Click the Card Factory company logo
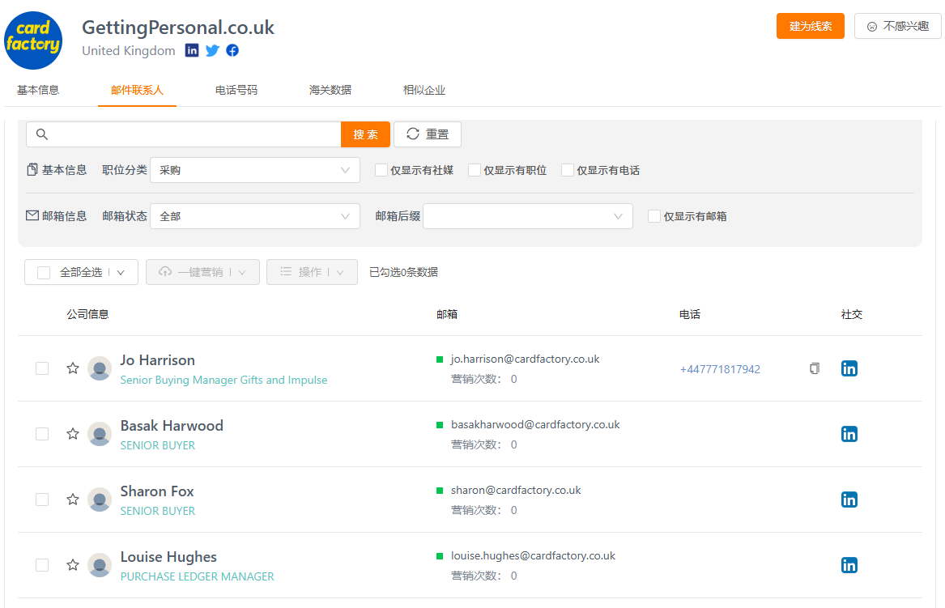Viewport: 945px width, 608px height. [33, 40]
